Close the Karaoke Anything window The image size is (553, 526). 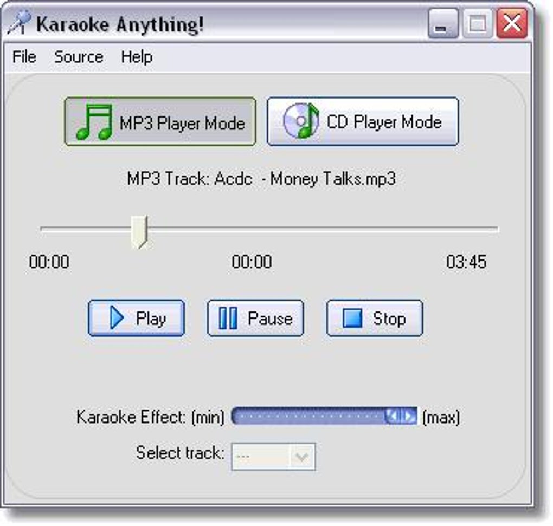[512, 24]
